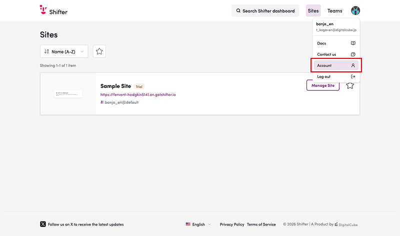Image resolution: width=400 pixels, height=236 pixels.
Task: Open the fervent-hodgkin5141 site URL link
Action: coord(138,94)
